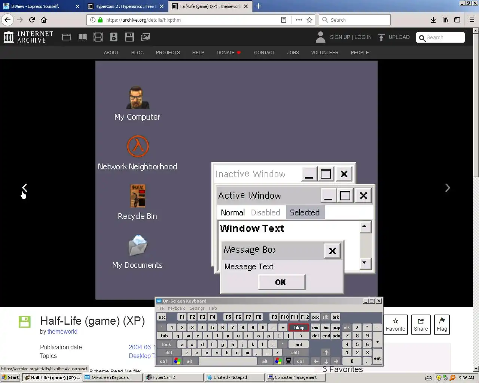
Task: Click the user avatar icon
Action: pos(320,37)
